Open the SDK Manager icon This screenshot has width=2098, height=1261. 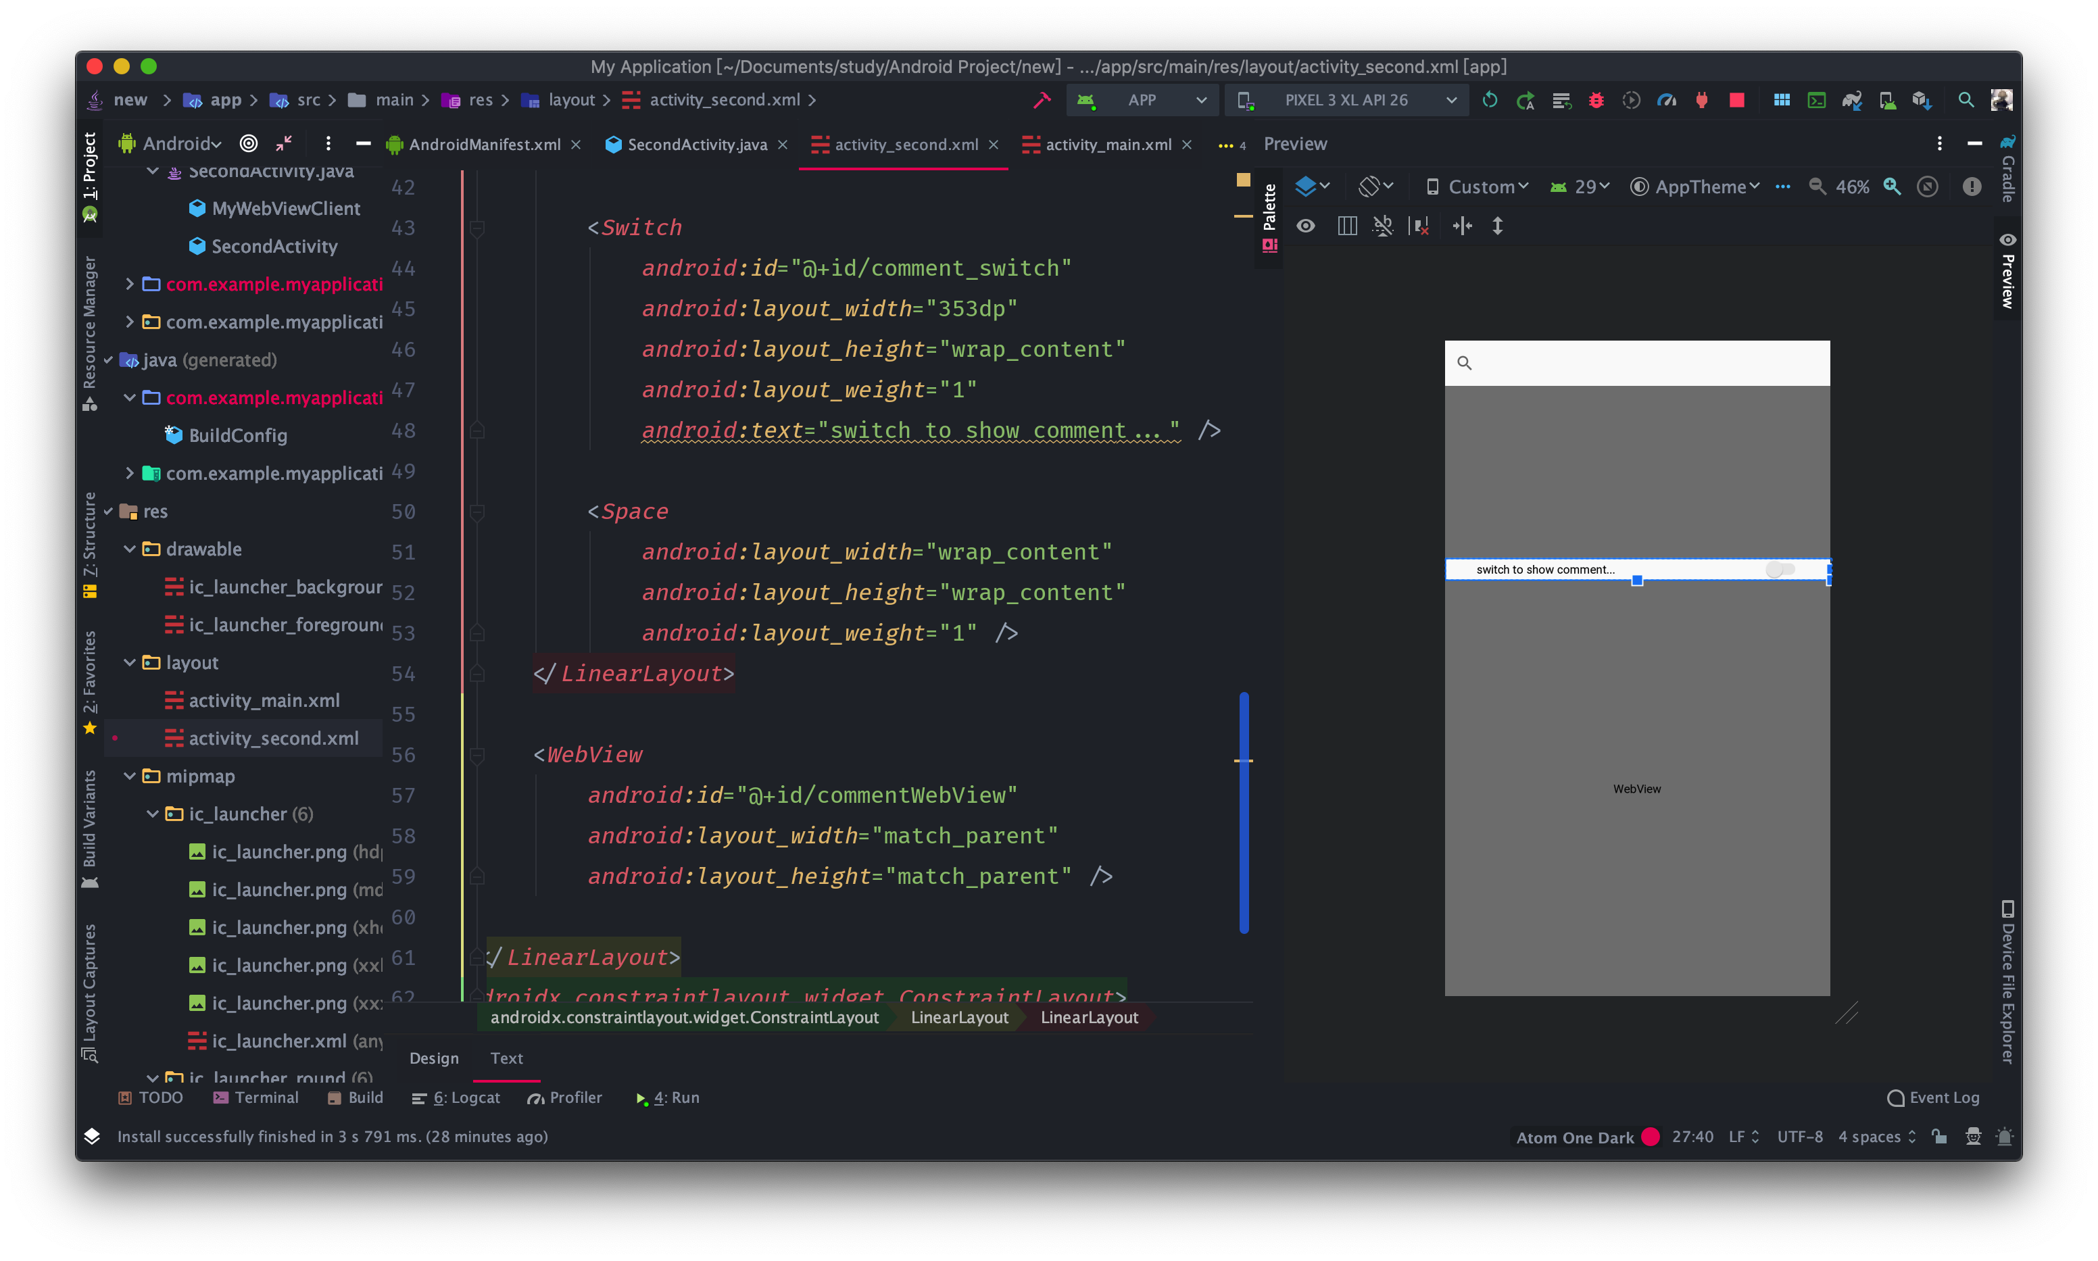click(1922, 99)
